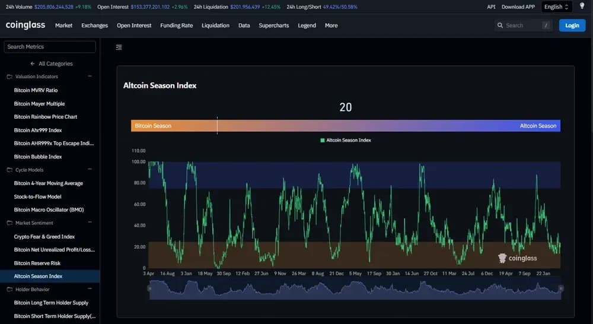Collapse the Cycle Models section
593x324 pixels.
coord(90,170)
